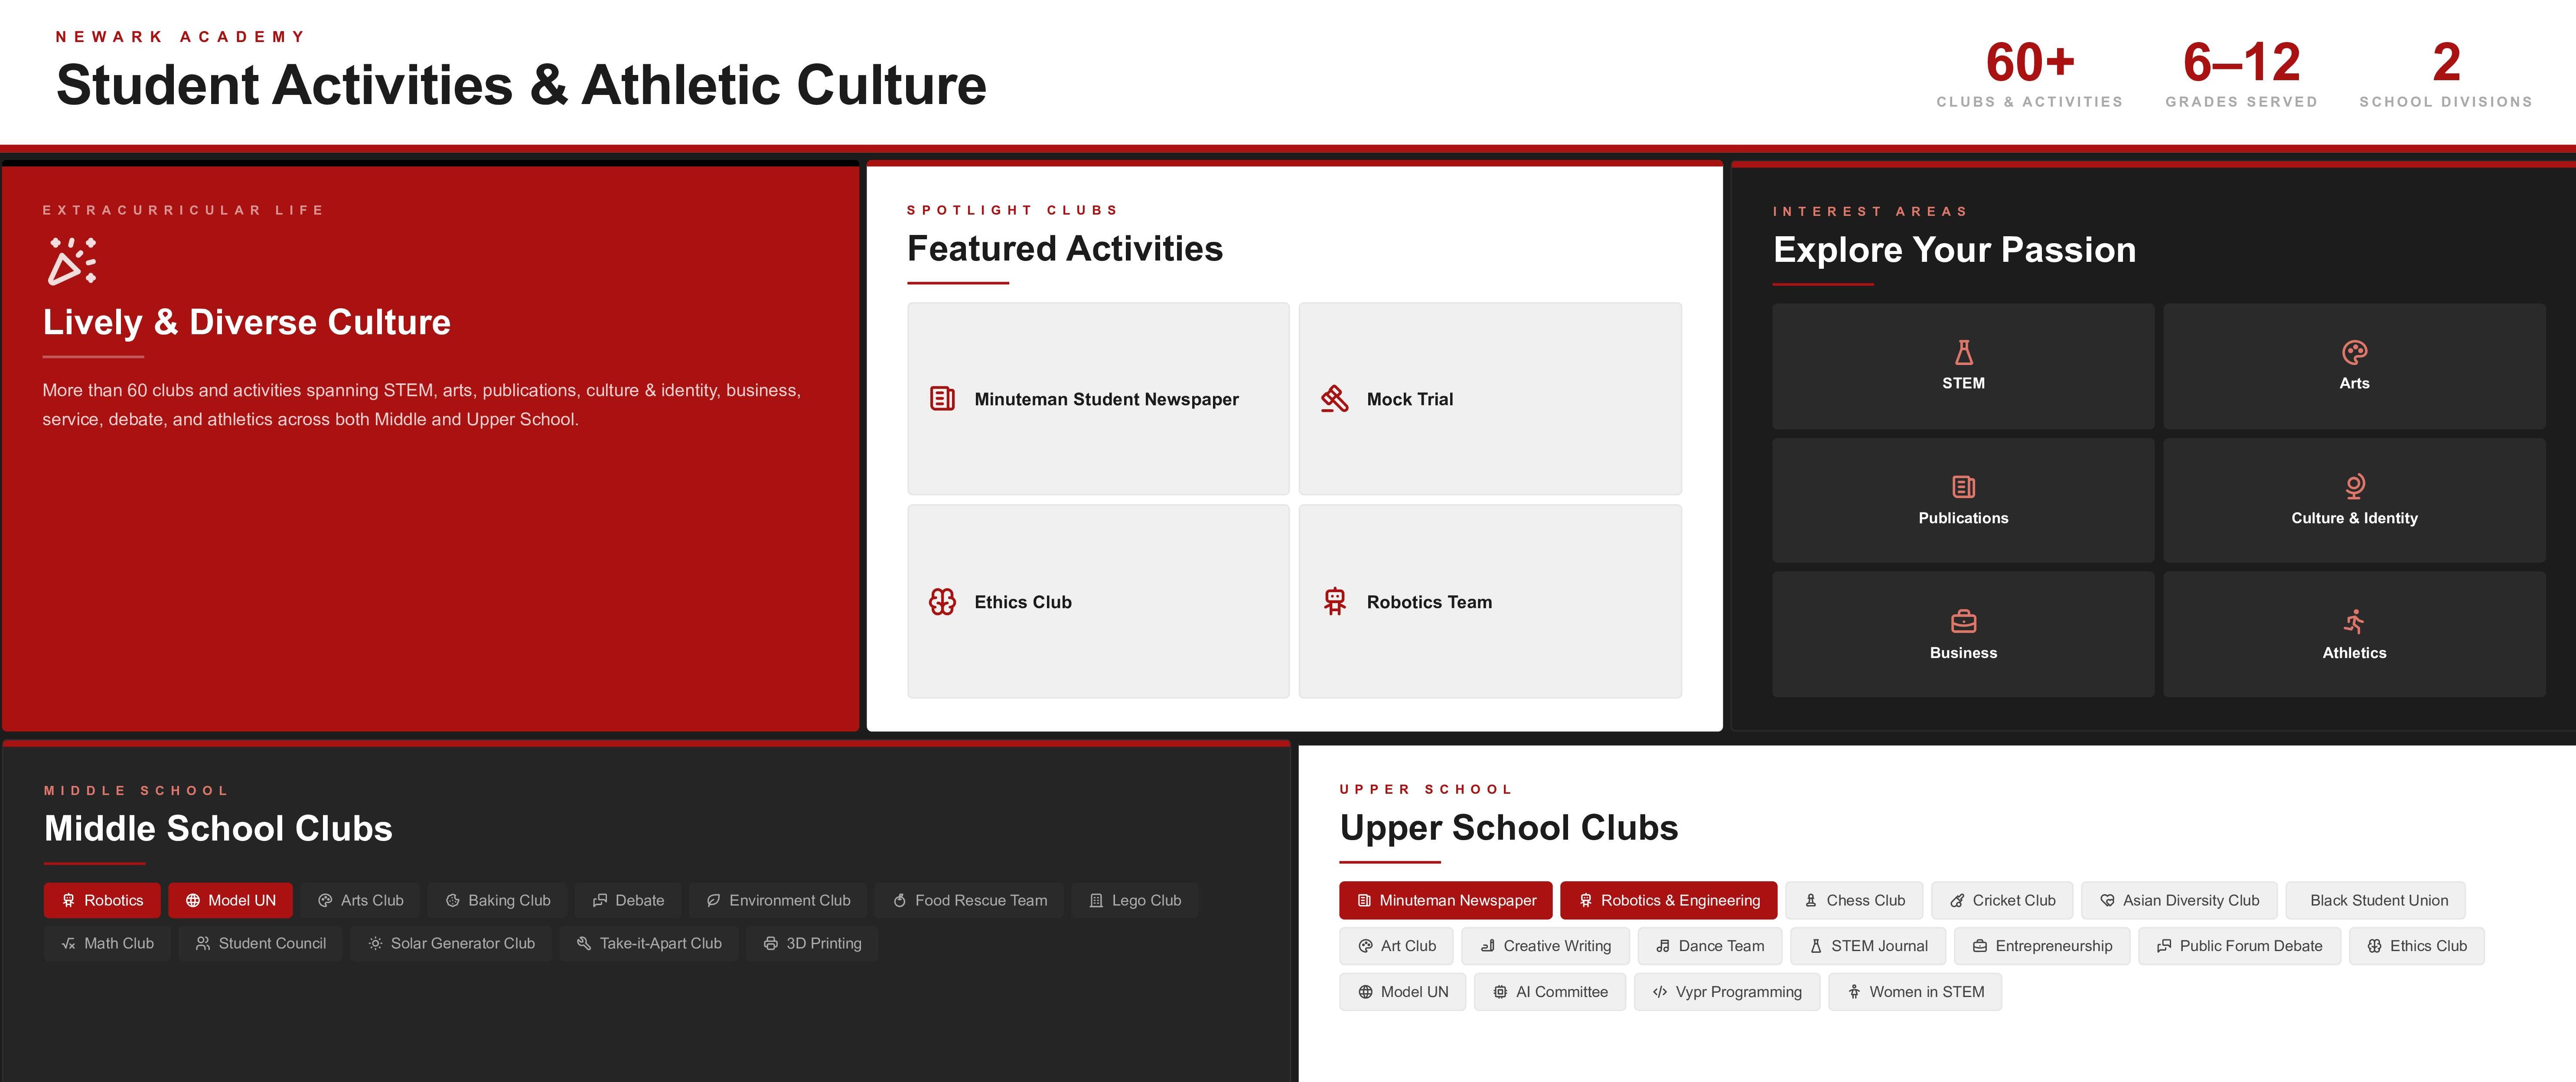Click the gavel icon next to Mock Trial

[x=1334, y=399]
